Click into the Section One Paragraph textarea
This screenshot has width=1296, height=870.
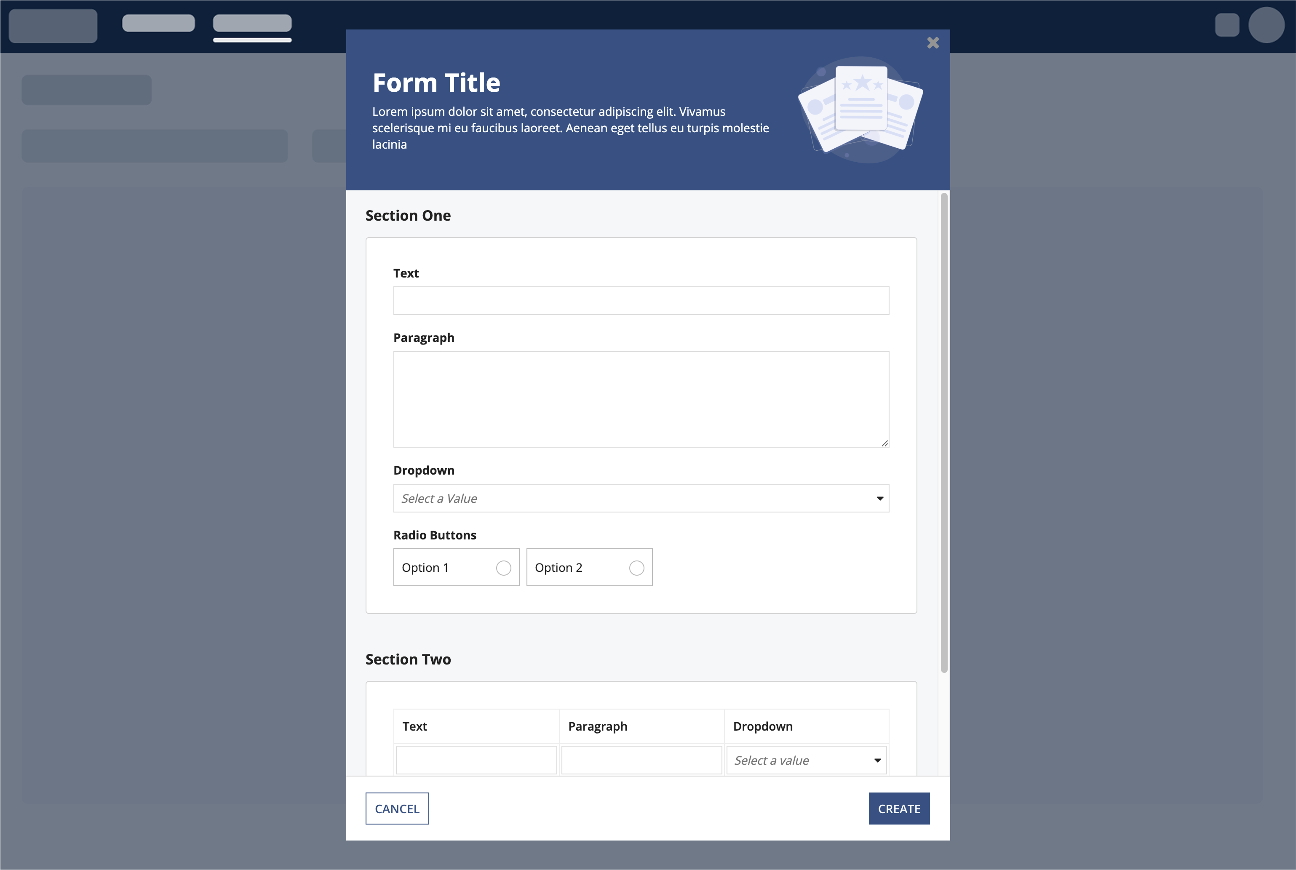(641, 399)
